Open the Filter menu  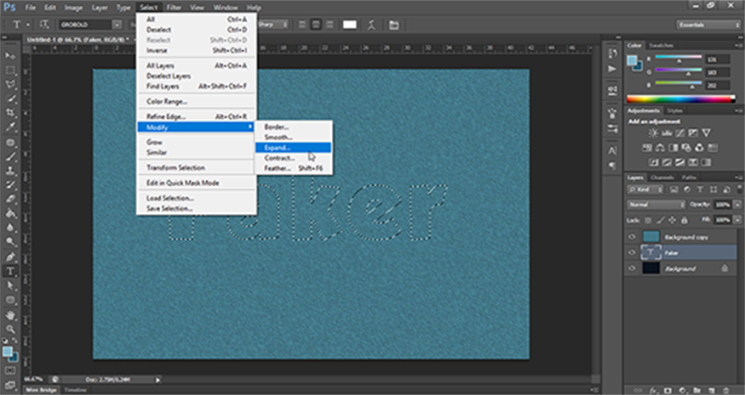point(174,8)
